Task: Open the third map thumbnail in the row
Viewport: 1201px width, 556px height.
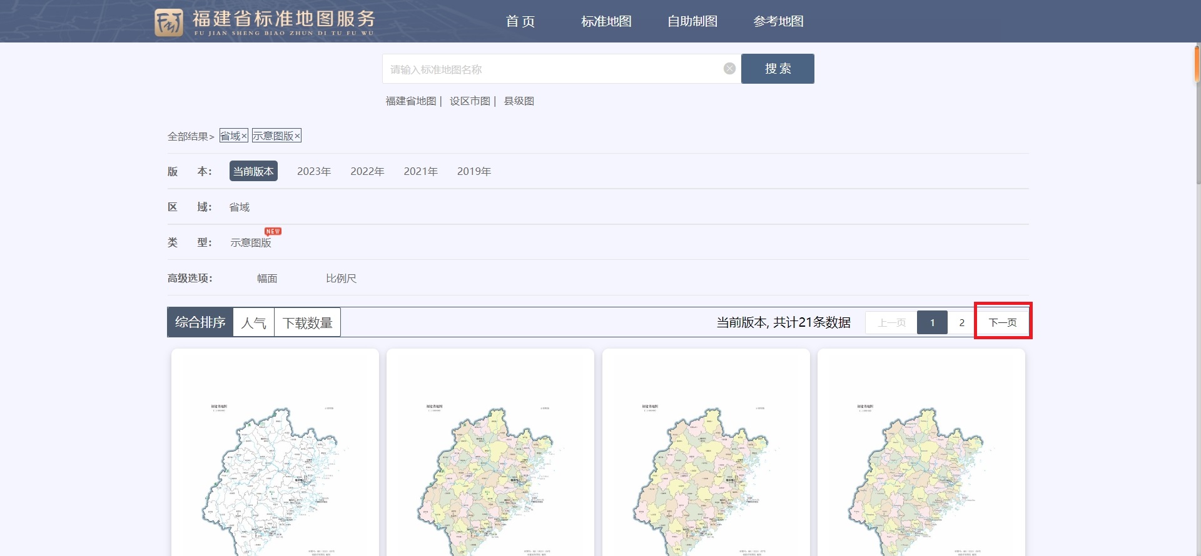Action: [706, 452]
